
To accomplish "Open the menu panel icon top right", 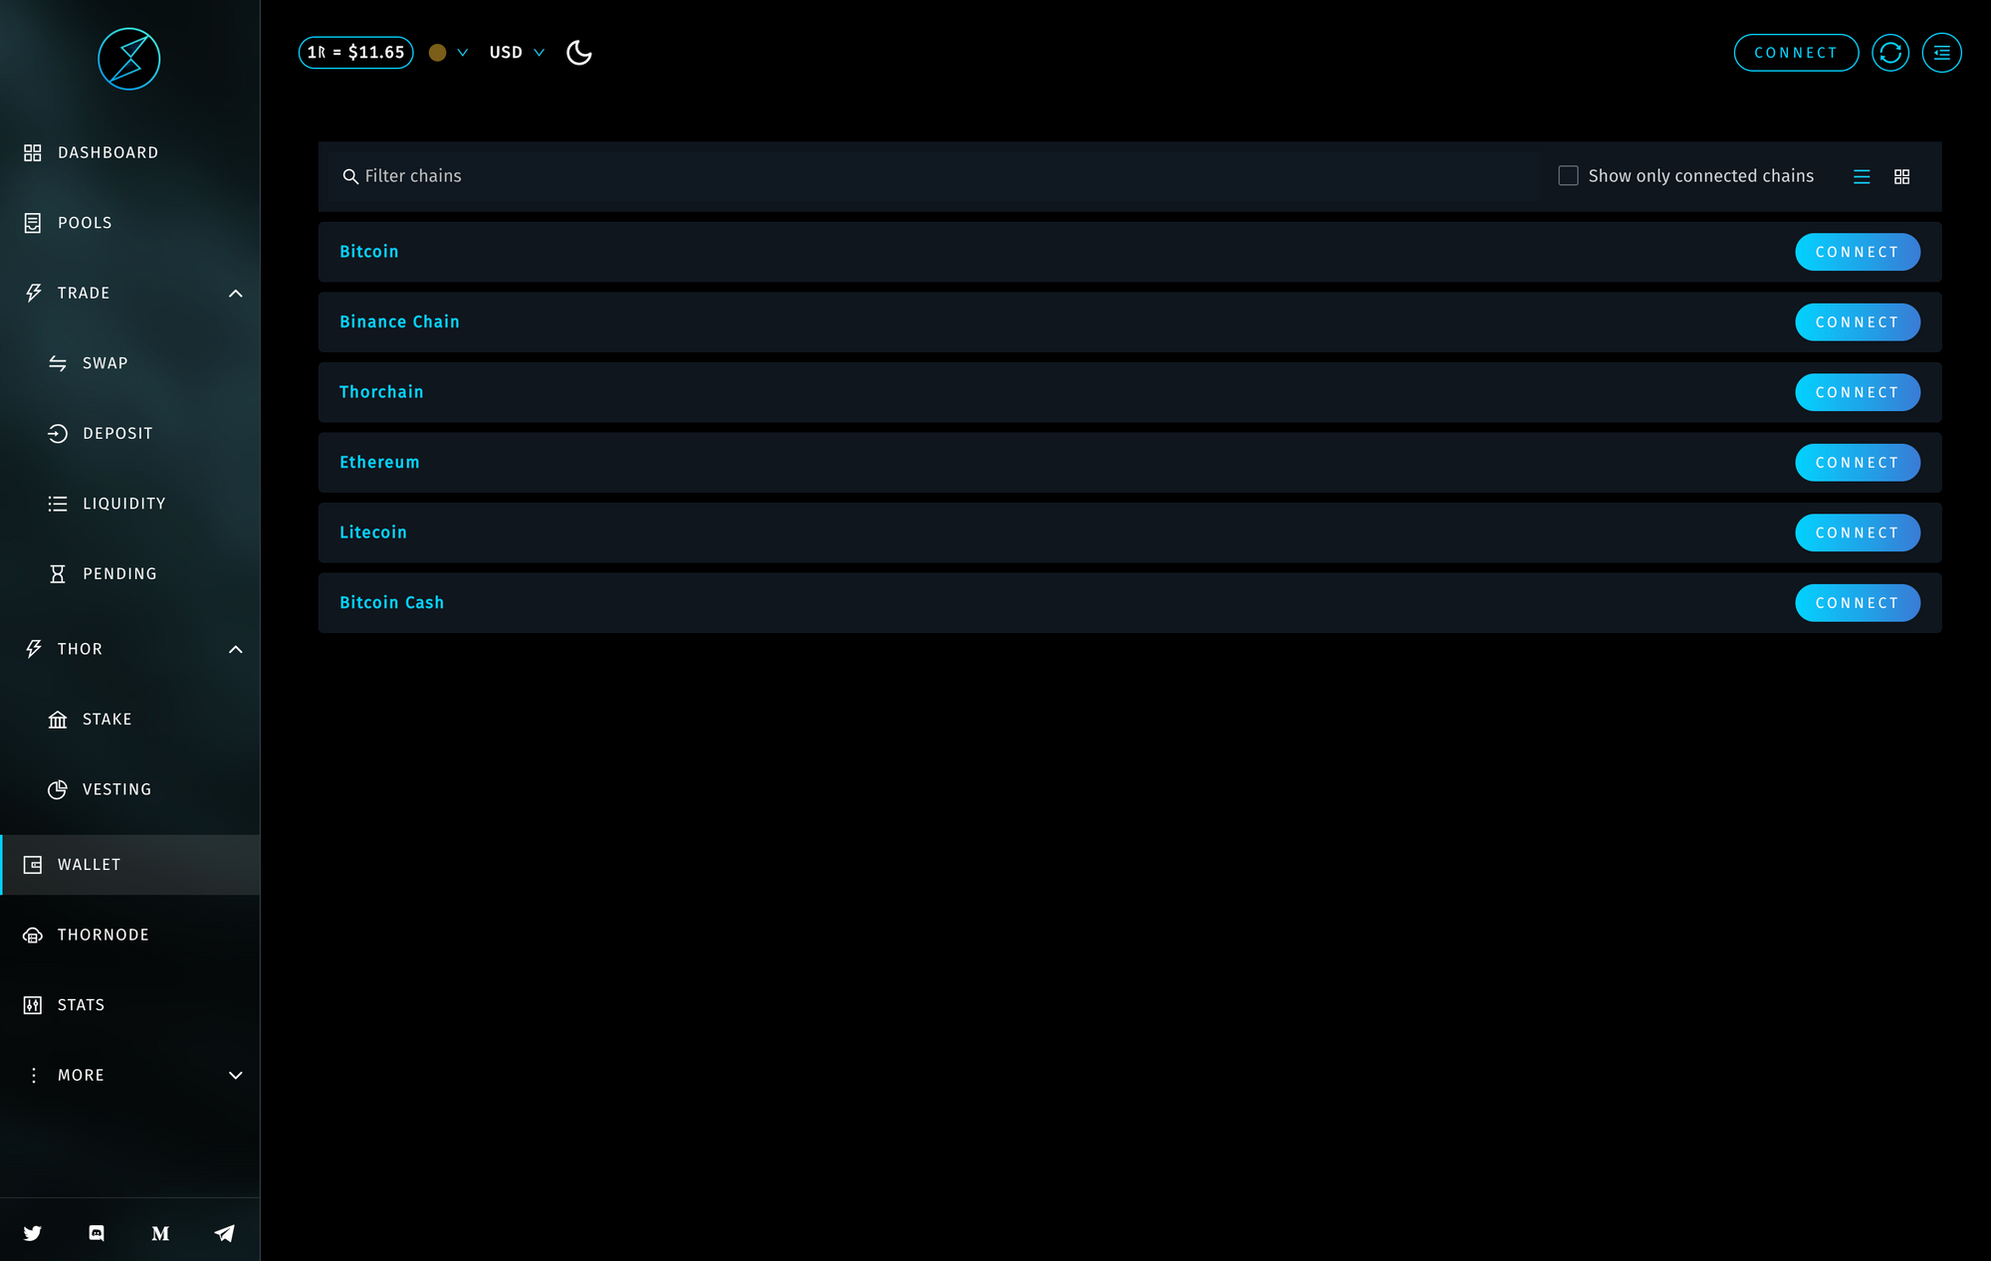I will pos(1941,53).
